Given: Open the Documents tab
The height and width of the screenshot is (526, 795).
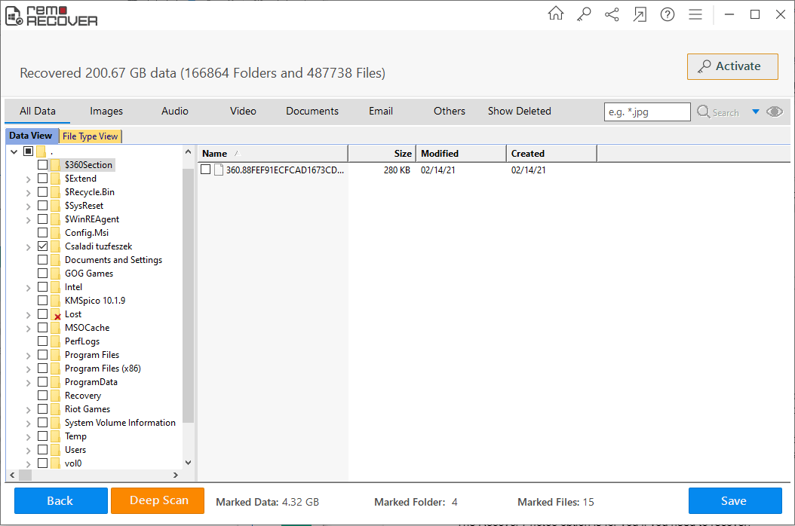Looking at the screenshot, I should click(312, 111).
